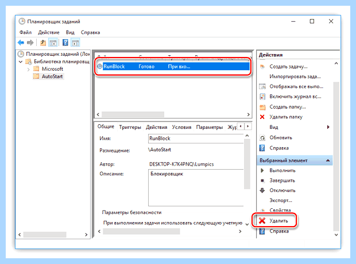Viewport: 356px width, 264px height.
Task: Click the Удалить action label
Action: coord(278,221)
